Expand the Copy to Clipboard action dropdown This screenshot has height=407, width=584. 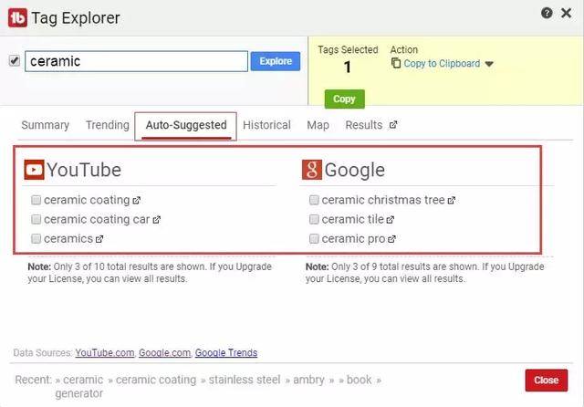pos(489,64)
